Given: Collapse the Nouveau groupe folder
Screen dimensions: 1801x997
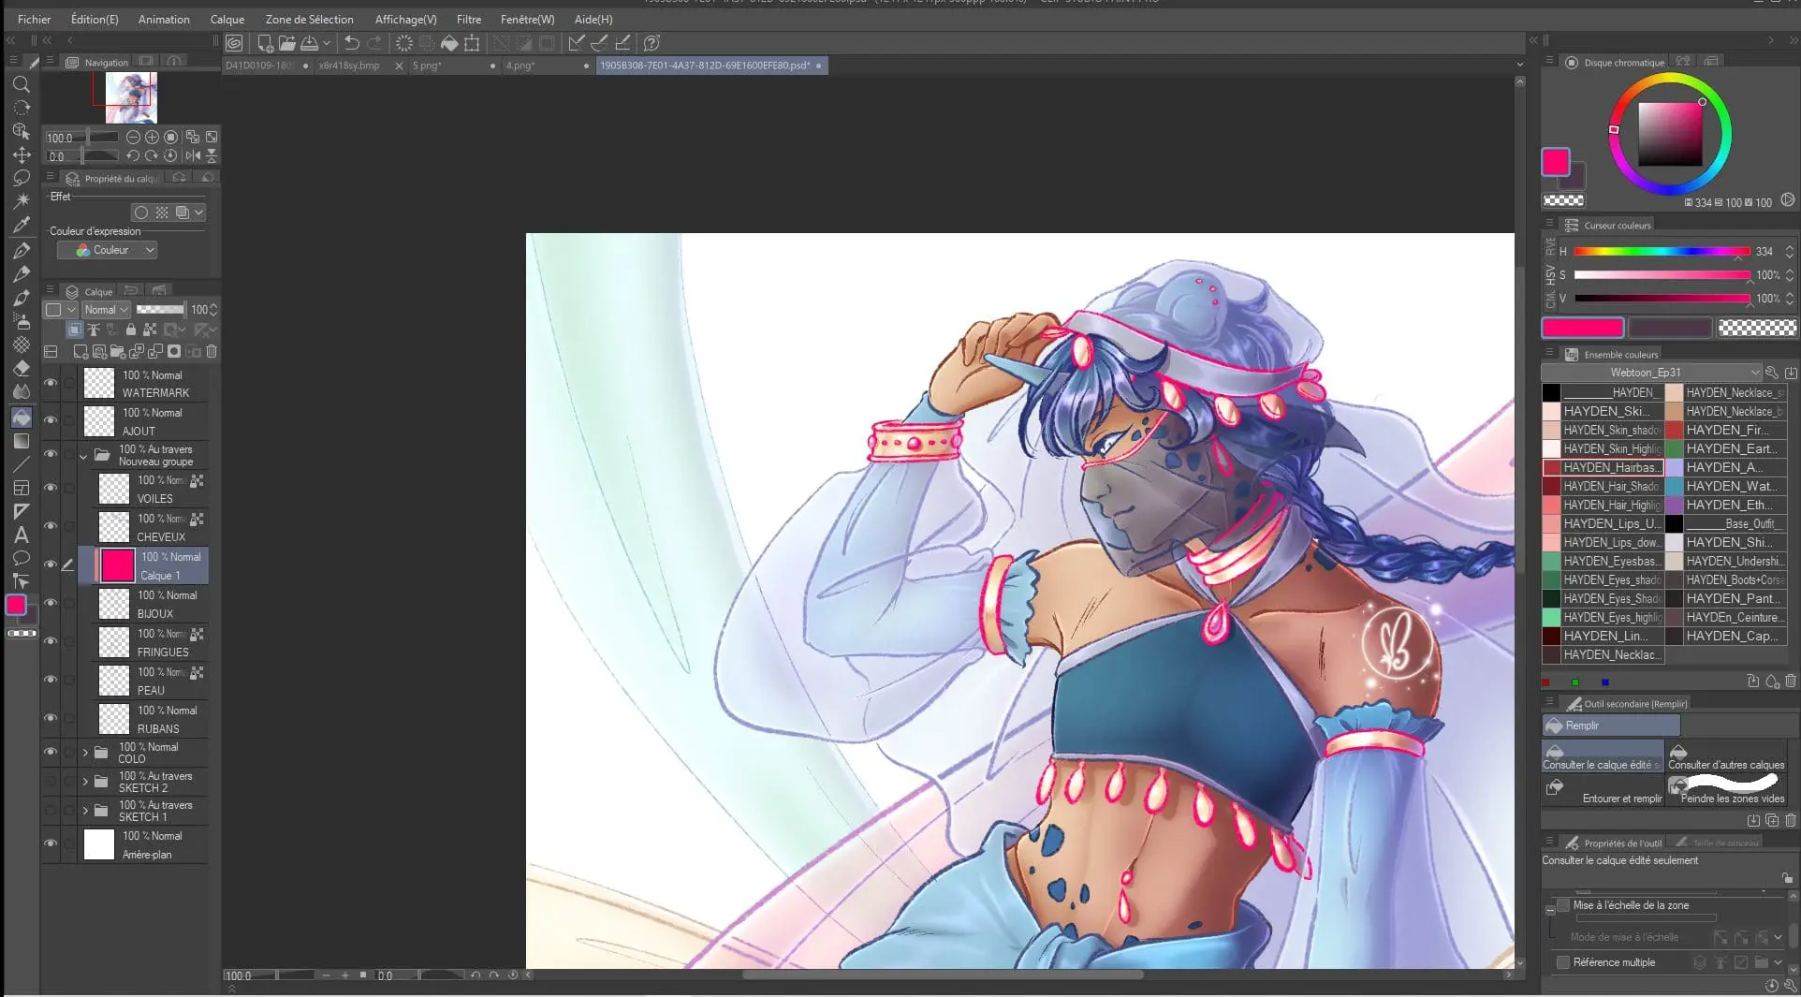Looking at the screenshot, I should click(83, 456).
